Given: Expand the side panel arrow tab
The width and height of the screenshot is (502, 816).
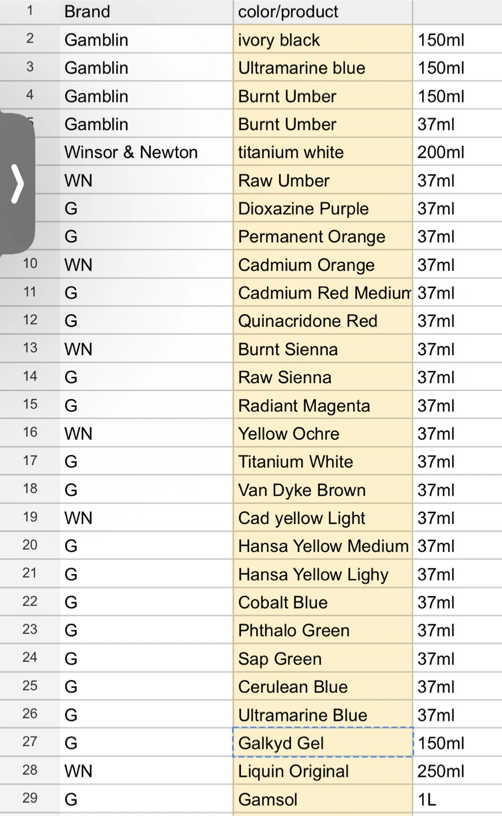Looking at the screenshot, I should tap(17, 184).
